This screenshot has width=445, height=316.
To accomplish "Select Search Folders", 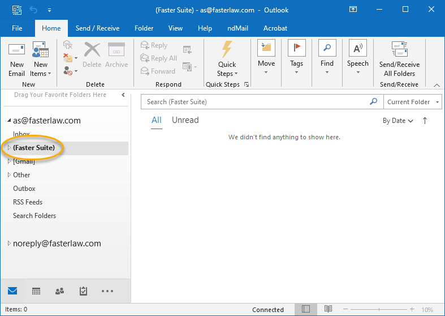I will point(34,216).
